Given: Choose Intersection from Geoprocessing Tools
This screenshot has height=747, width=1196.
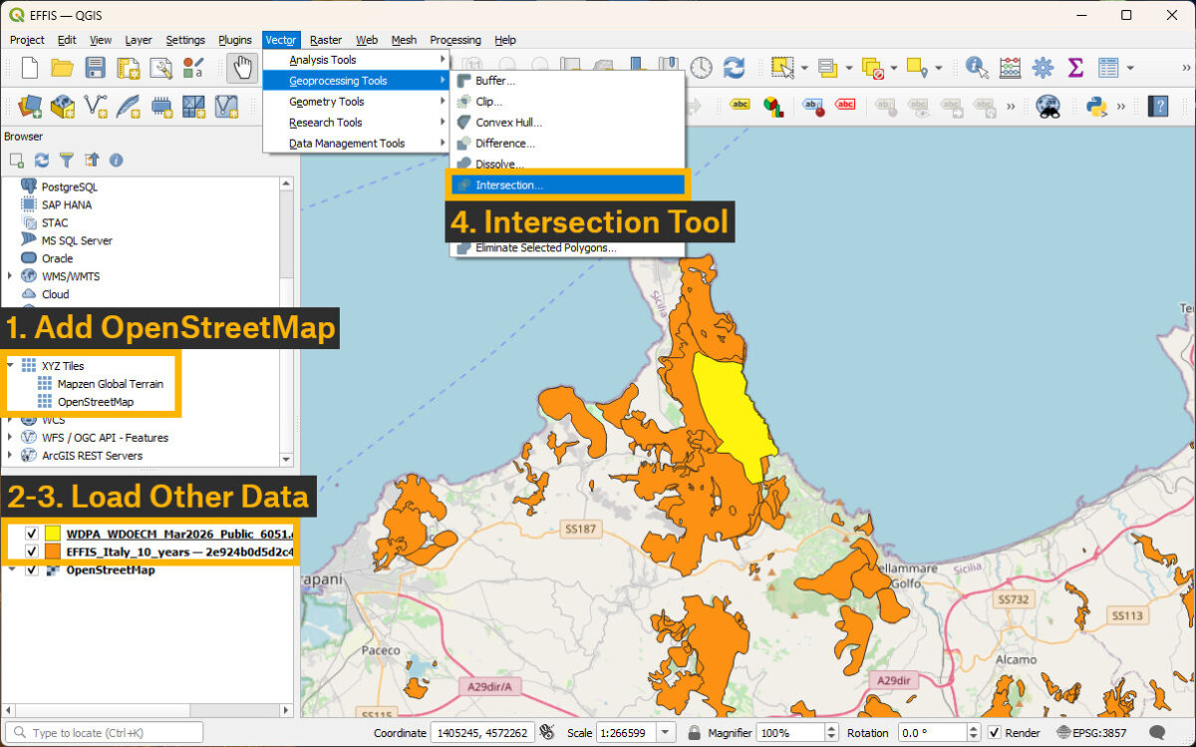Looking at the screenshot, I should [x=568, y=185].
